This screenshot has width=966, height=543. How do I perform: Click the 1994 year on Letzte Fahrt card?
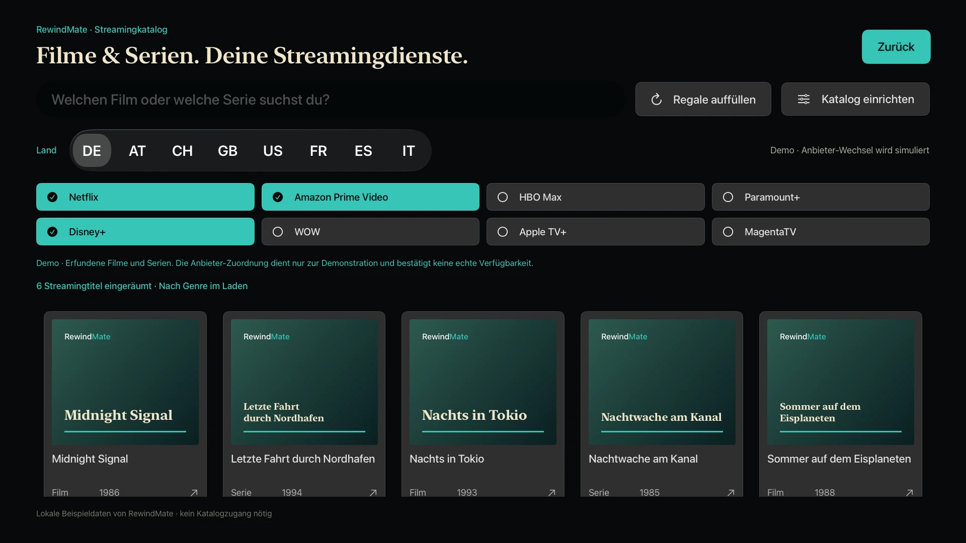coord(292,493)
